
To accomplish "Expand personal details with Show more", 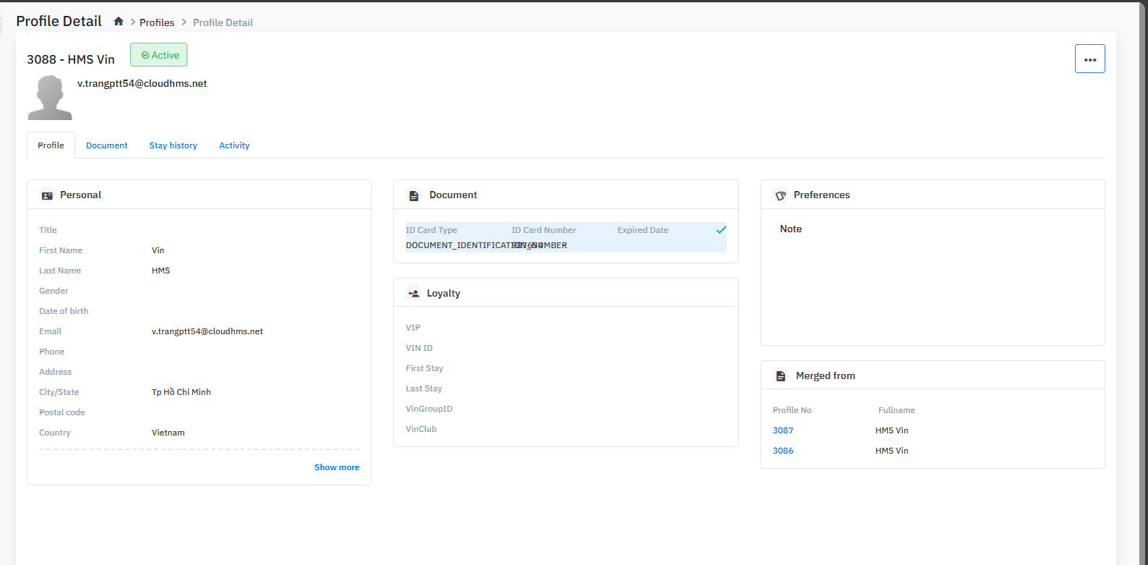I will coord(336,467).
